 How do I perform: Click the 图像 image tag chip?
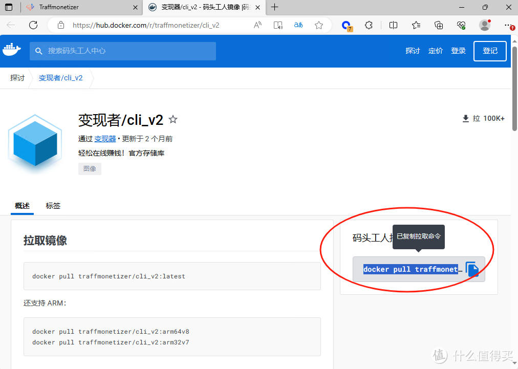pyautogui.click(x=90, y=169)
